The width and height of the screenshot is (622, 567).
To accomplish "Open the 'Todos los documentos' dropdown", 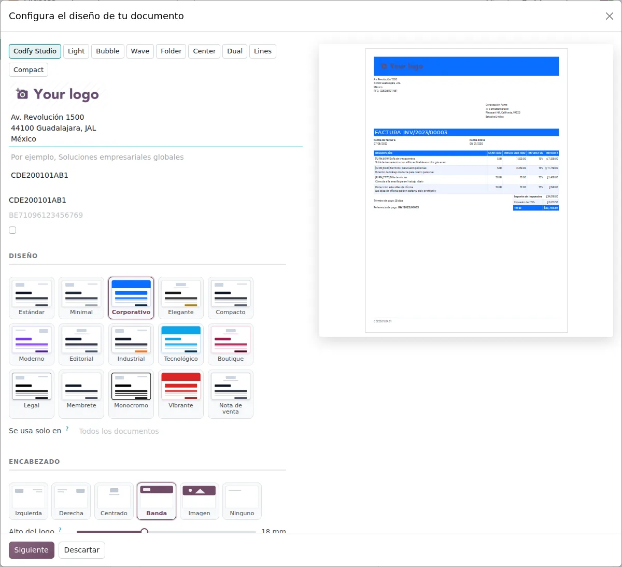I will [x=181, y=431].
